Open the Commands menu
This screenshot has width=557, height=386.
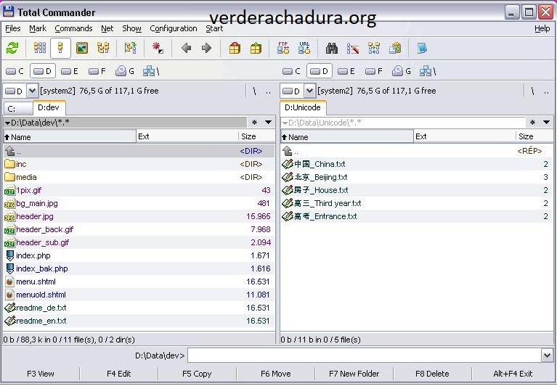(73, 28)
